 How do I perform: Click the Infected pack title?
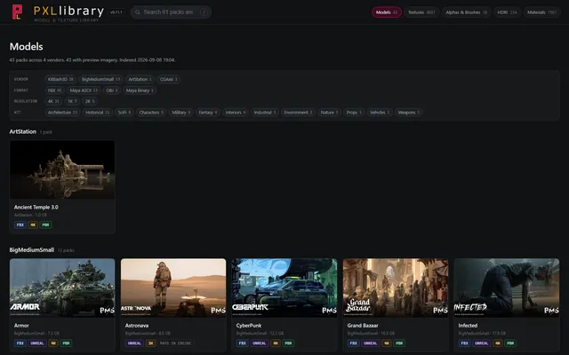point(468,326)
